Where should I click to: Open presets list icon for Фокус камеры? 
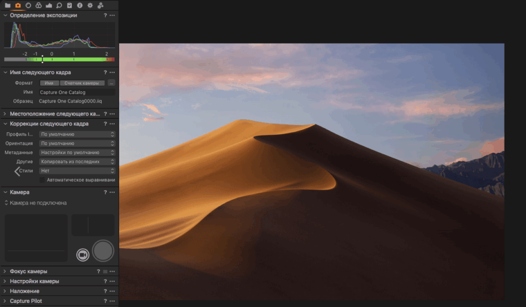point(105,272)
